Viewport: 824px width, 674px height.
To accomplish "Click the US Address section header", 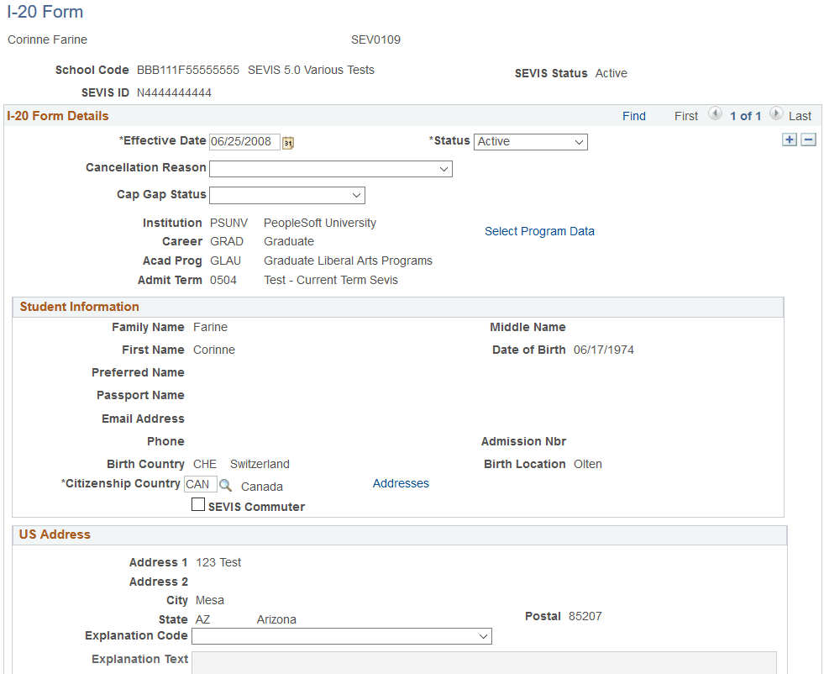I will click(x=55, y=534).
